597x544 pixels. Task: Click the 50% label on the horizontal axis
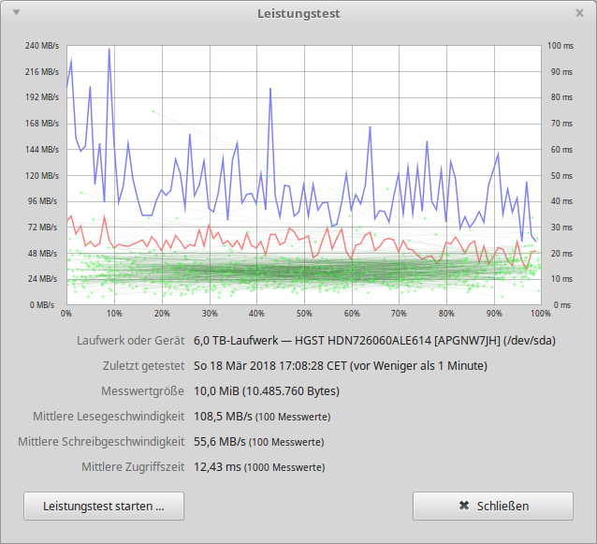point(304,315)
